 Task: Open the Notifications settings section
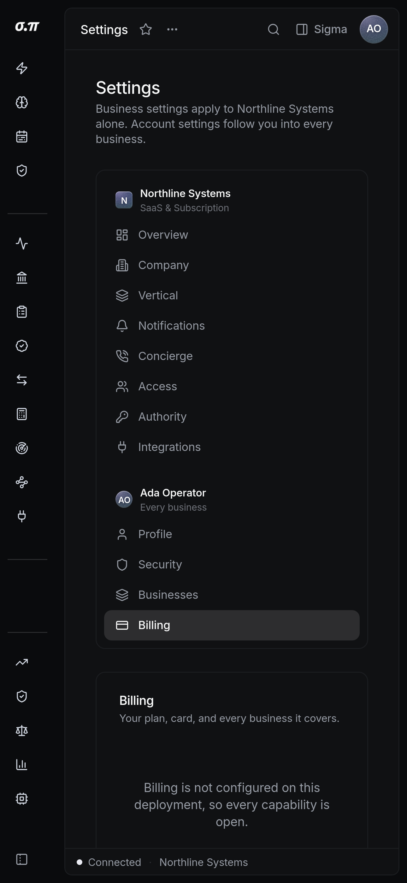click(x=232, y=326)
